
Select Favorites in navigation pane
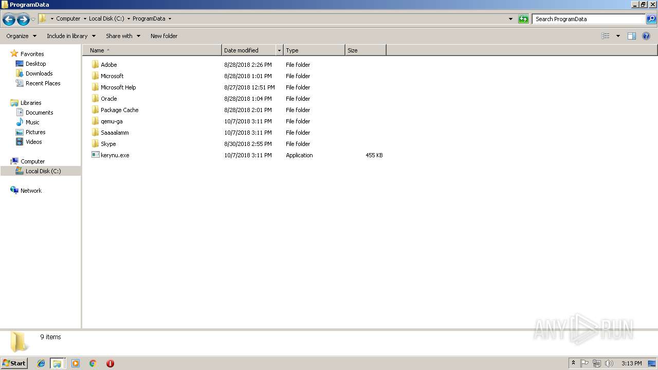click(x=32, y=54)
